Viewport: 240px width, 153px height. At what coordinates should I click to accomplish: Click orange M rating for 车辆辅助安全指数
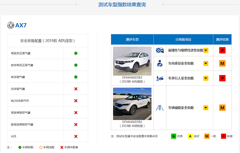tap(222, 108)
